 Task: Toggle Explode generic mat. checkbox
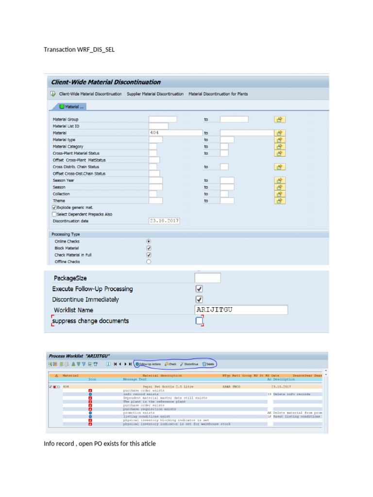(54, 208)
